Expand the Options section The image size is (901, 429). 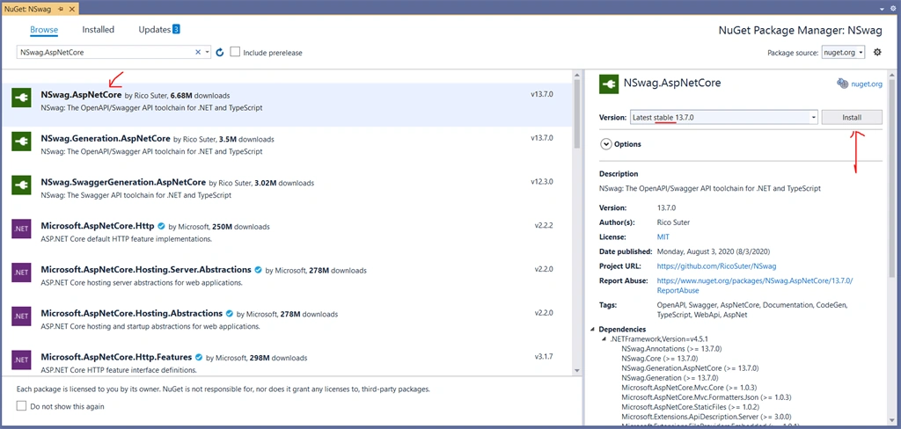(x=605, y=144)
